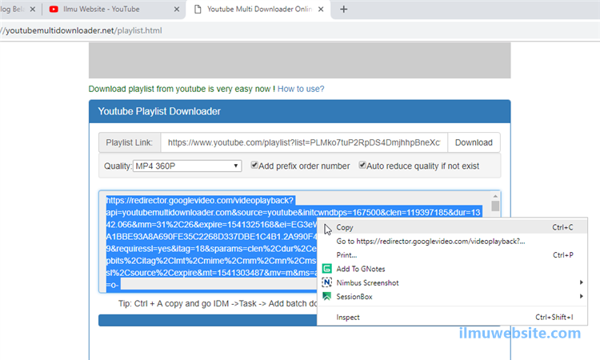Expand the Nimbus Screenshot submenu arrow
Screen dimensions: 600x360
coord(581,282)
